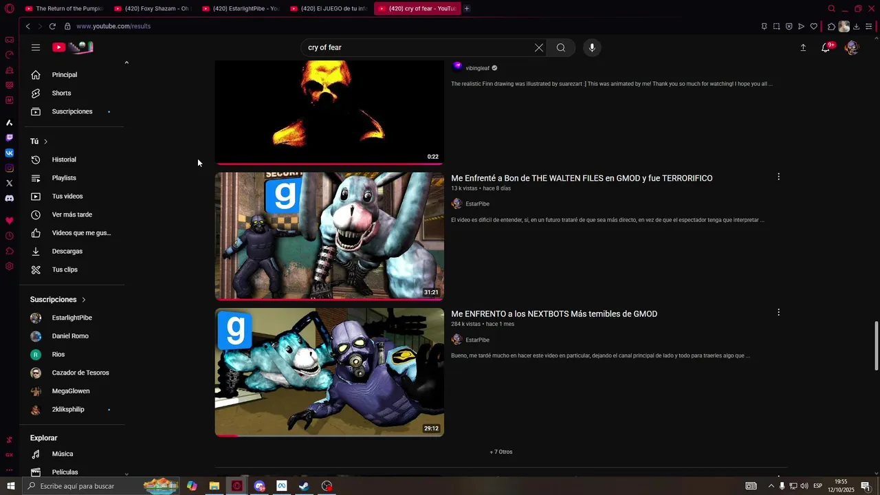Take a snapshot with the capture icon
880x495 pixels.
pos(776,26)
